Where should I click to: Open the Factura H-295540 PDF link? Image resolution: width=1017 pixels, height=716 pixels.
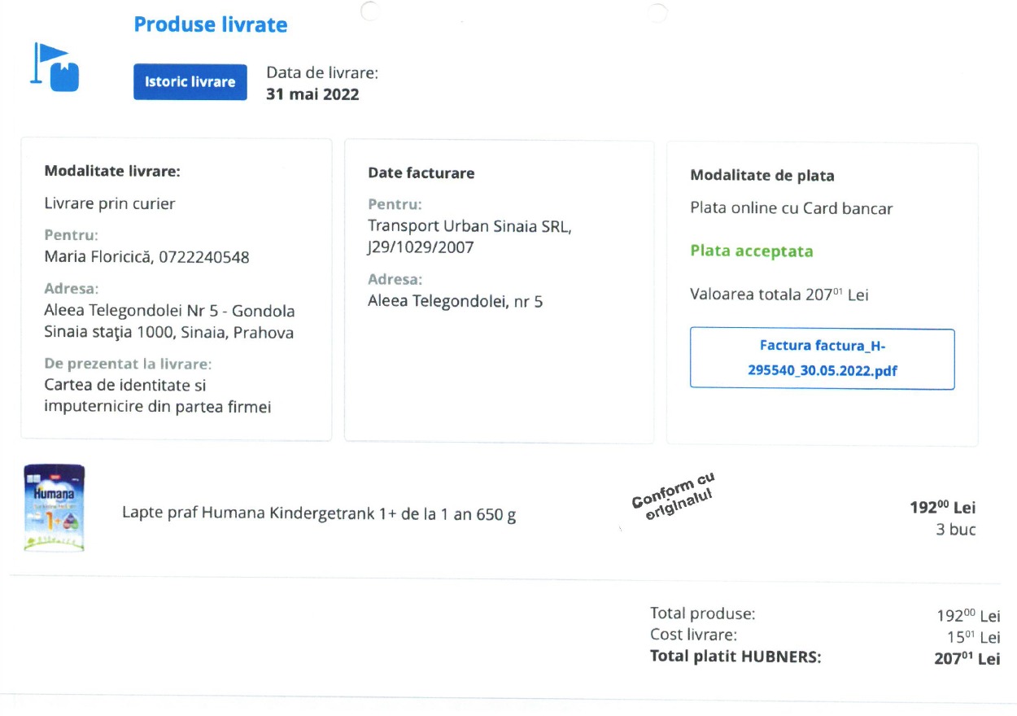tap(822, 359)
